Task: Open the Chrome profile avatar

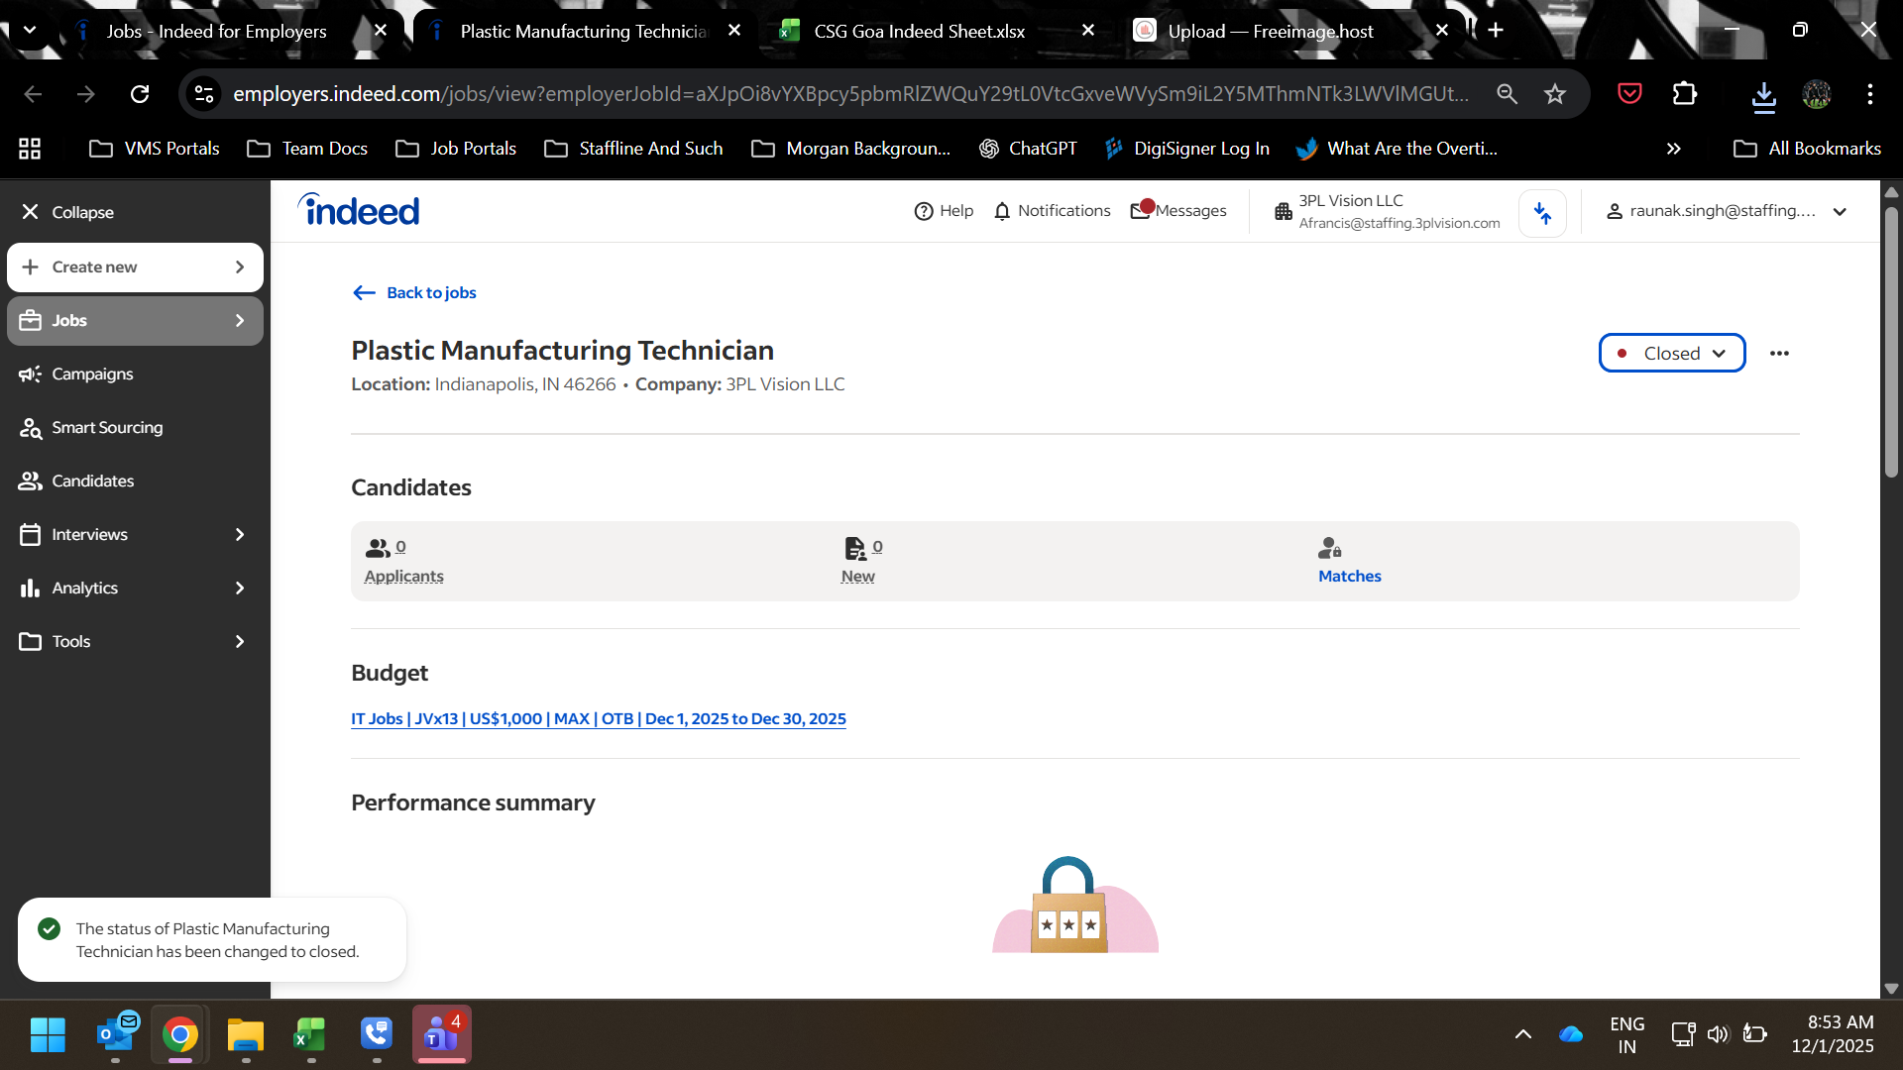Action: pos(1817,94)
